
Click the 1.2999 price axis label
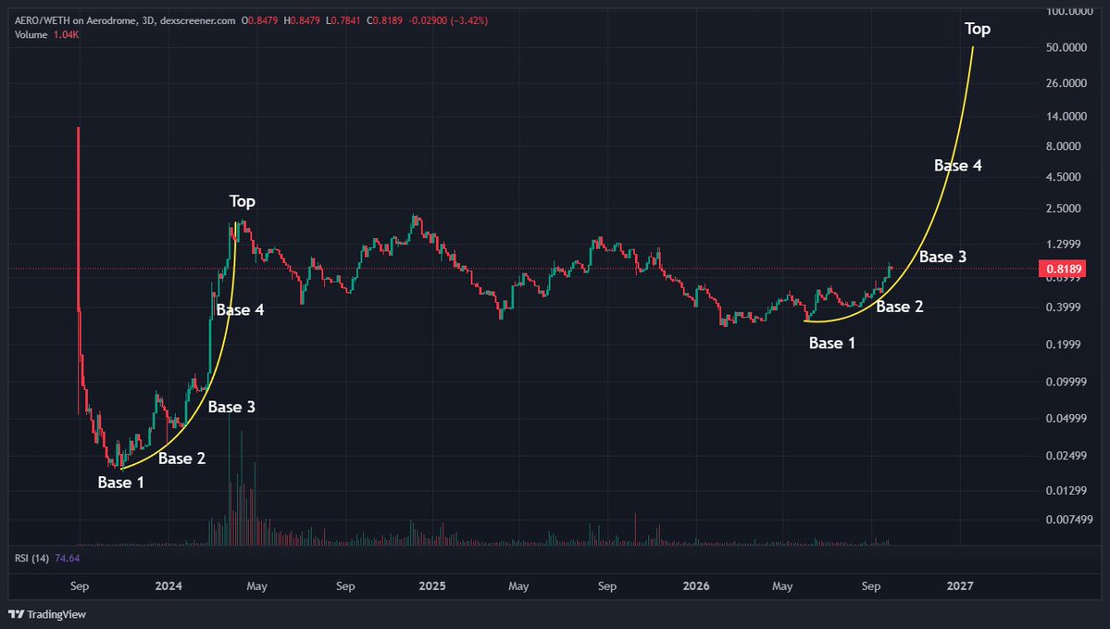click(x=1064, y=245)
